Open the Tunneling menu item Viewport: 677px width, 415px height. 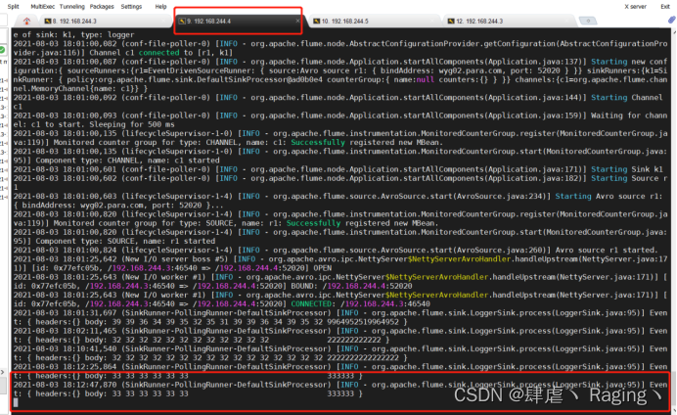tap(72, 7)
